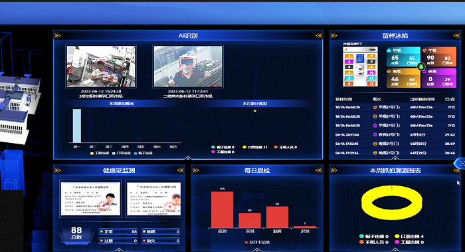Select the 本月累计抓拍 section header
The width and height of the screenshot is (465, 252).
coord(254,104)
